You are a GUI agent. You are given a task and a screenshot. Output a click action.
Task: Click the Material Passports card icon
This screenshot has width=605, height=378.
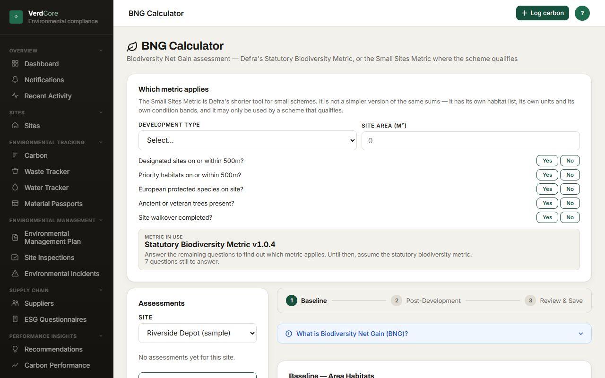pyautogui.click(x=15, y=204)
